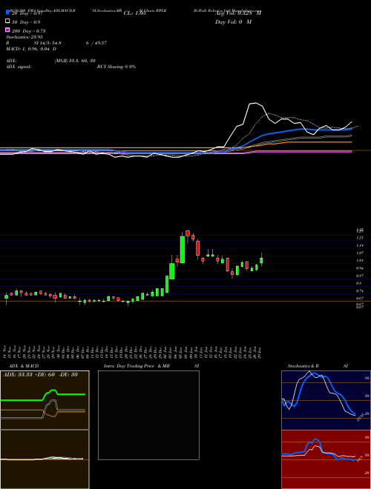The height and width of the screenshot is (489, 371).
Task: Click the 'SI 14/3: 54.8' RSI value
Action: point(47,43)
